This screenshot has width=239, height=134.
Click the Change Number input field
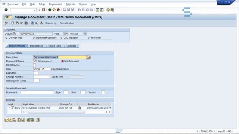coord(41,77)
